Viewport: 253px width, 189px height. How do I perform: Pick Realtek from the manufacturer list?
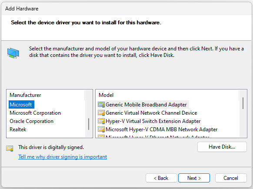pos(18,129)
